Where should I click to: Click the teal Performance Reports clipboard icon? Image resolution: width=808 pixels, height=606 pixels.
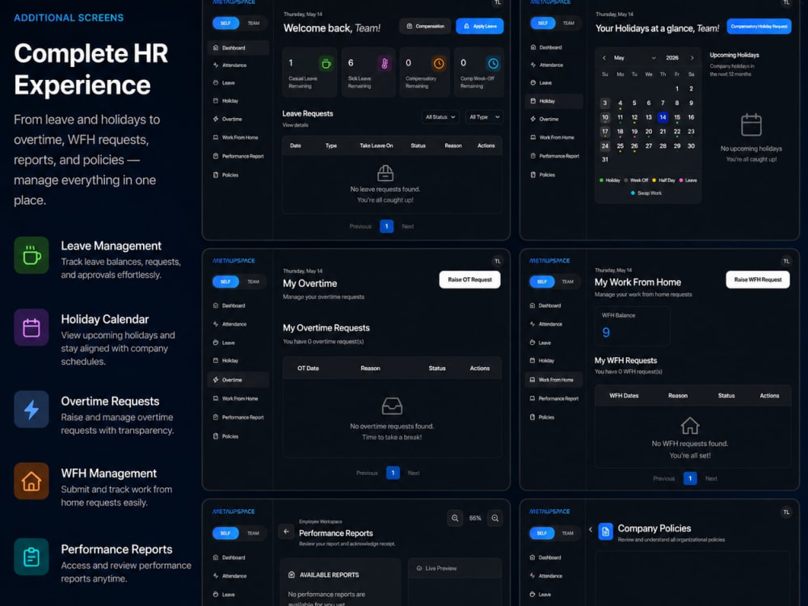(32, 557)
